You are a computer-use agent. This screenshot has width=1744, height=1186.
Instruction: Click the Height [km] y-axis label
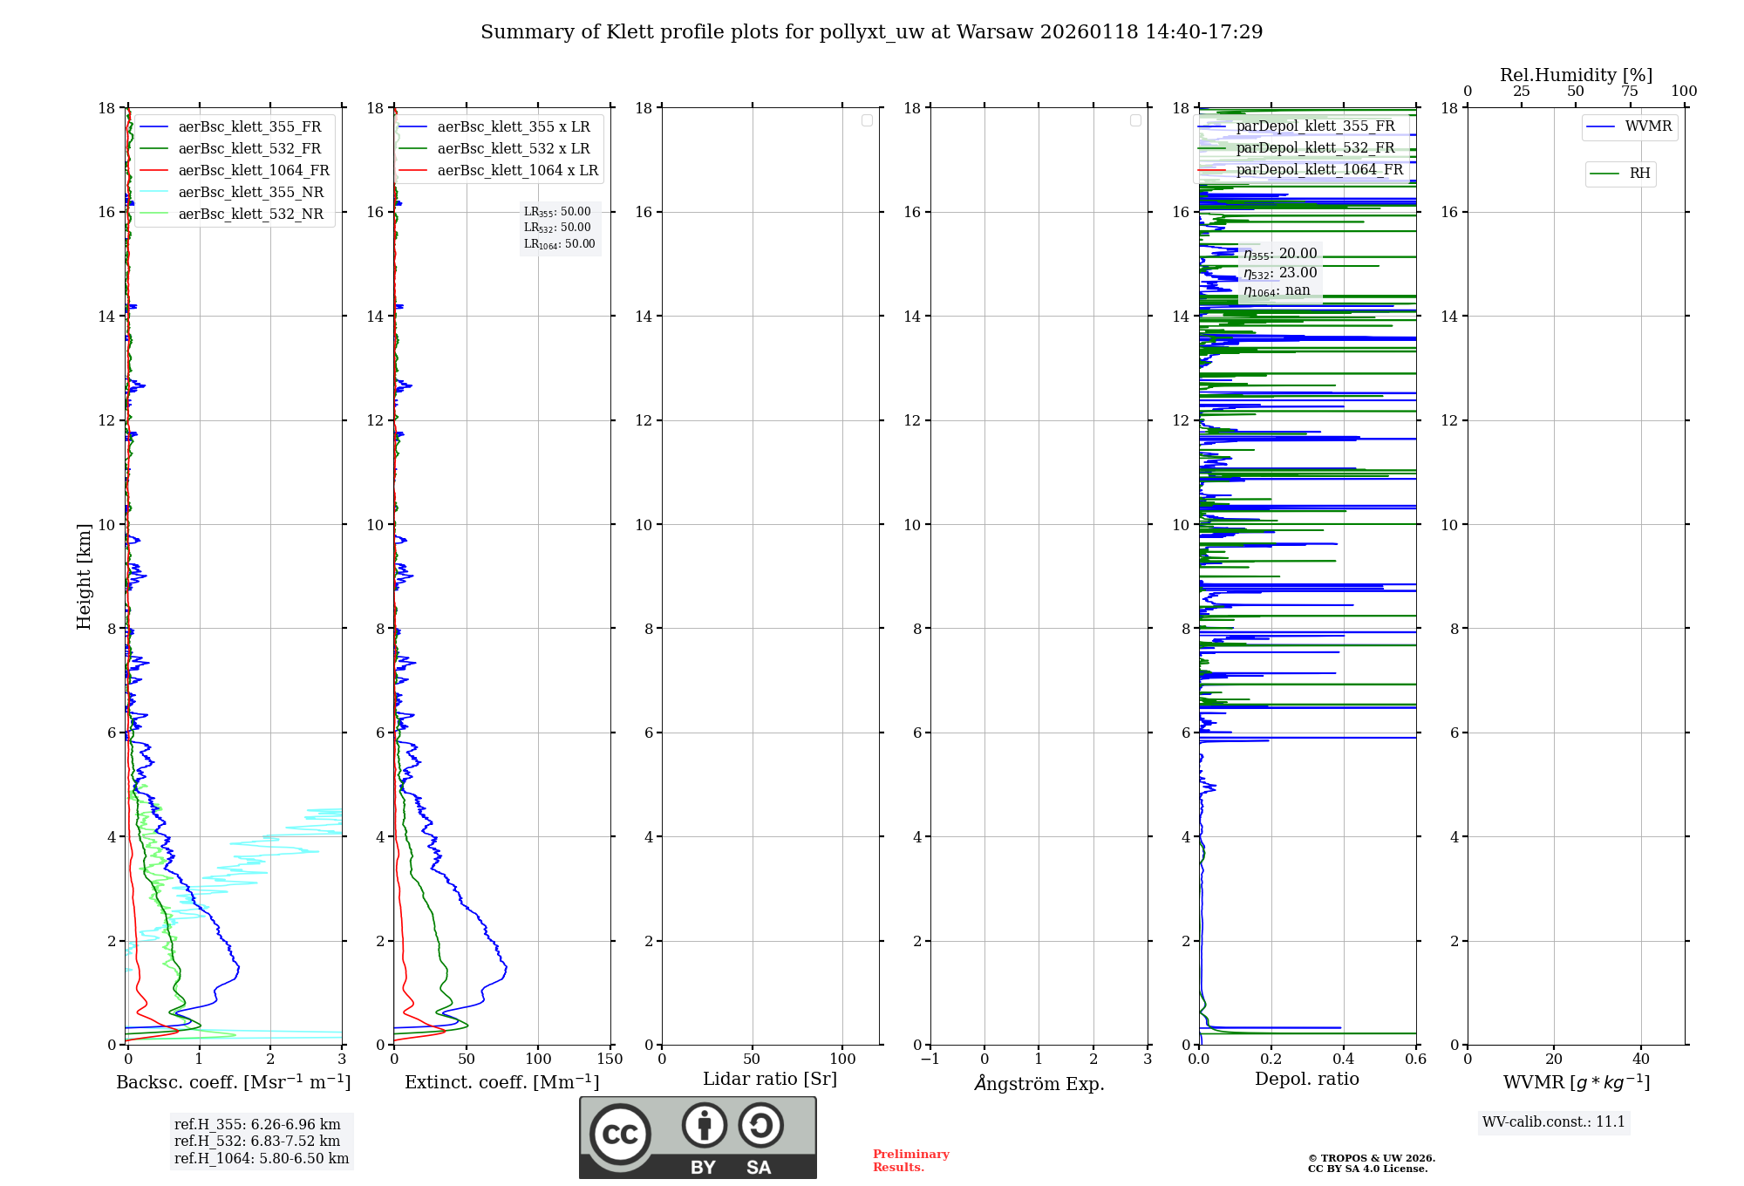(x=84, y=576)
